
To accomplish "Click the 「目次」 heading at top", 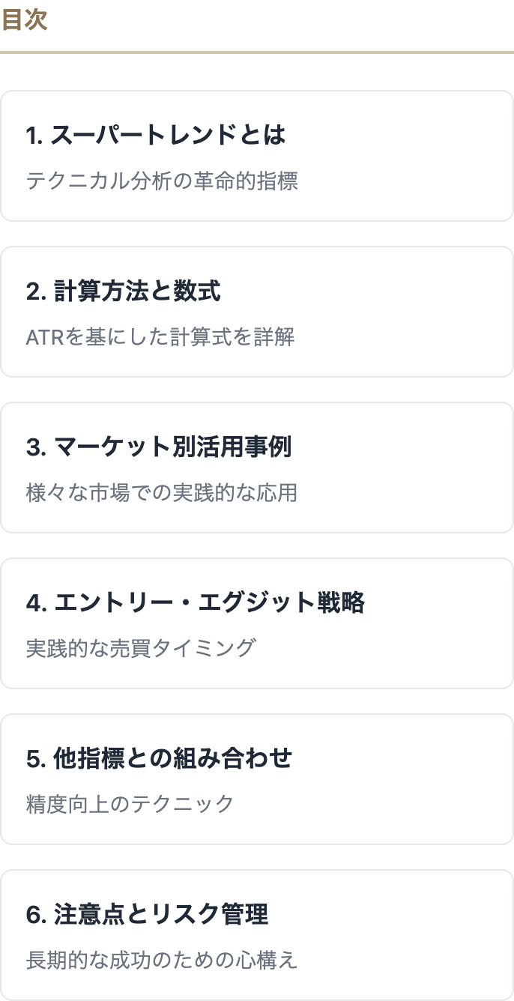I will 24,20.
